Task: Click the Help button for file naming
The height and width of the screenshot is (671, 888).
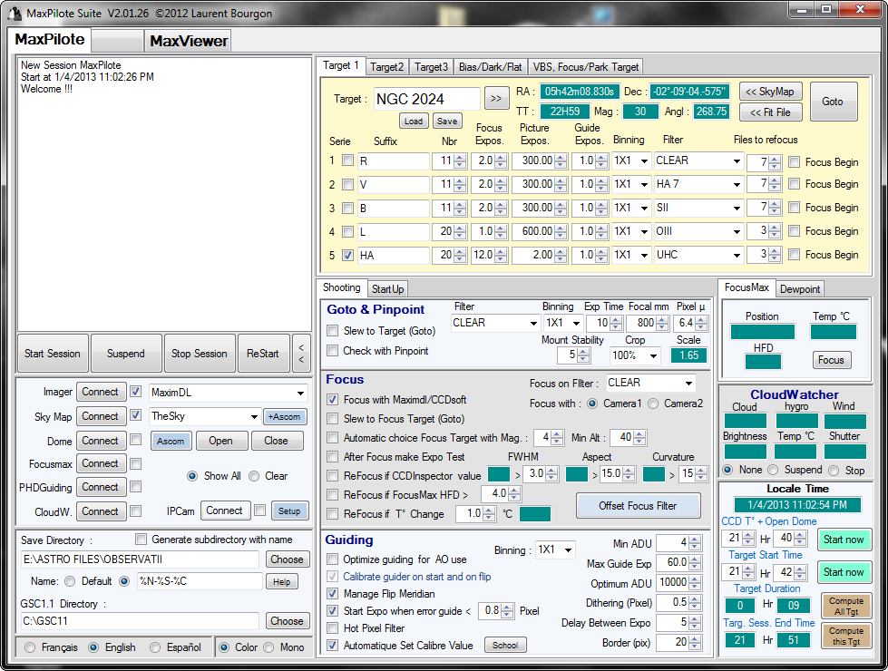Action: [280, 581]
